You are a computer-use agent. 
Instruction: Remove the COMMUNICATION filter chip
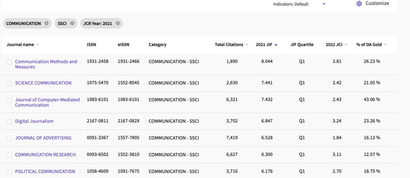pos(47,24)
